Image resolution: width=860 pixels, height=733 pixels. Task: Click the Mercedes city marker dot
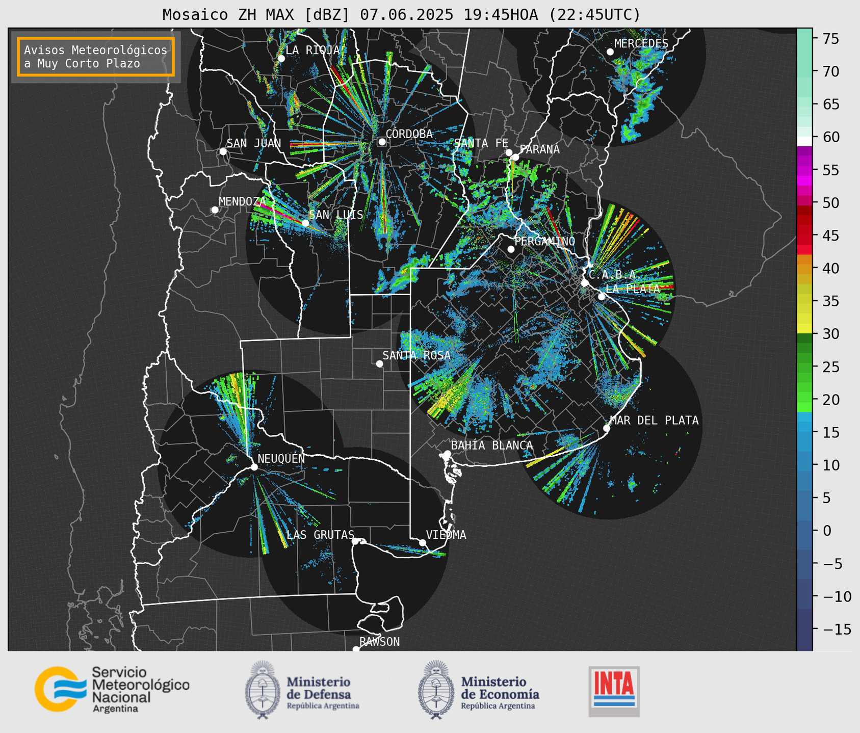tap(610, 52)
